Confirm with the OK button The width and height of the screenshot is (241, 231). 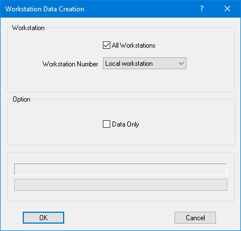point(43,218)
